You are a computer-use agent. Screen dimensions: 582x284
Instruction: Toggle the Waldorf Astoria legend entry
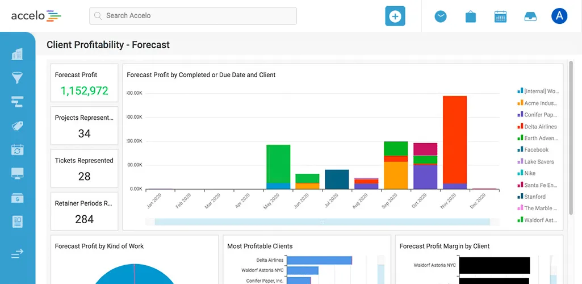[x=538, y=220]
